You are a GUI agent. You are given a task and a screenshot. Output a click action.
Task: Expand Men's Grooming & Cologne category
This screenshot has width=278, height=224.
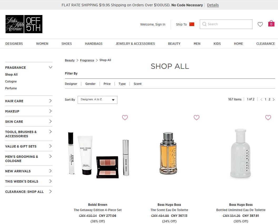tap(51, 157)
